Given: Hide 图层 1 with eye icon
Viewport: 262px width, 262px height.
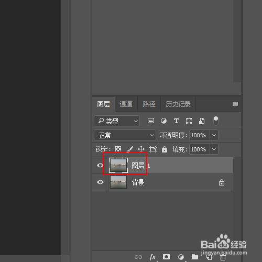Looking at the screenshot, I should (100, 165).
